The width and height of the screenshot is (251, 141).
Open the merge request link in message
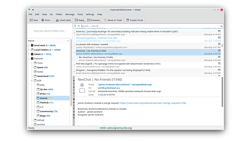tap(153, 103)
